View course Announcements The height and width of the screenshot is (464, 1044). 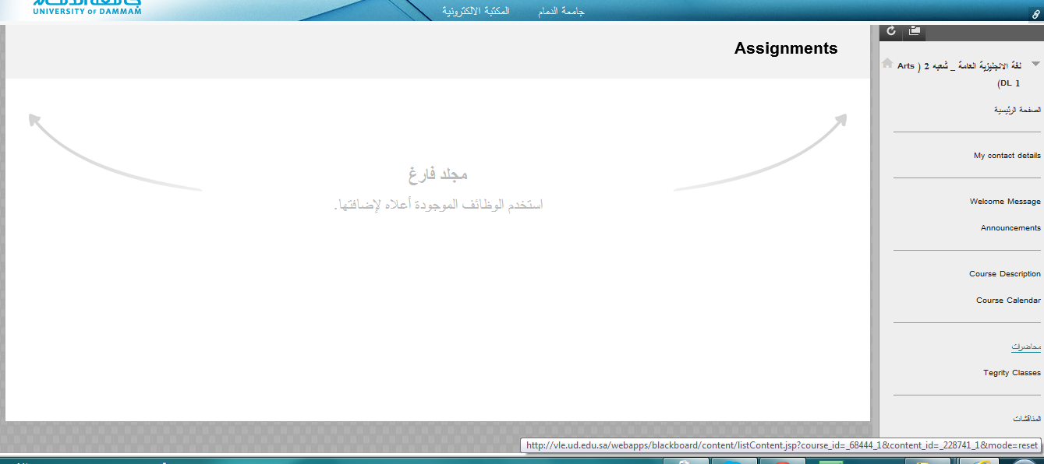1010,228
